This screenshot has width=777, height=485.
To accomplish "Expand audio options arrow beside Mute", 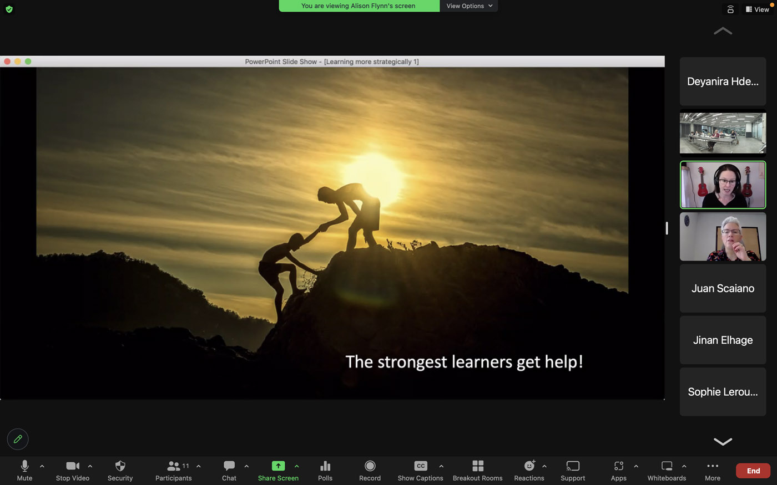I will click(42, 466).
